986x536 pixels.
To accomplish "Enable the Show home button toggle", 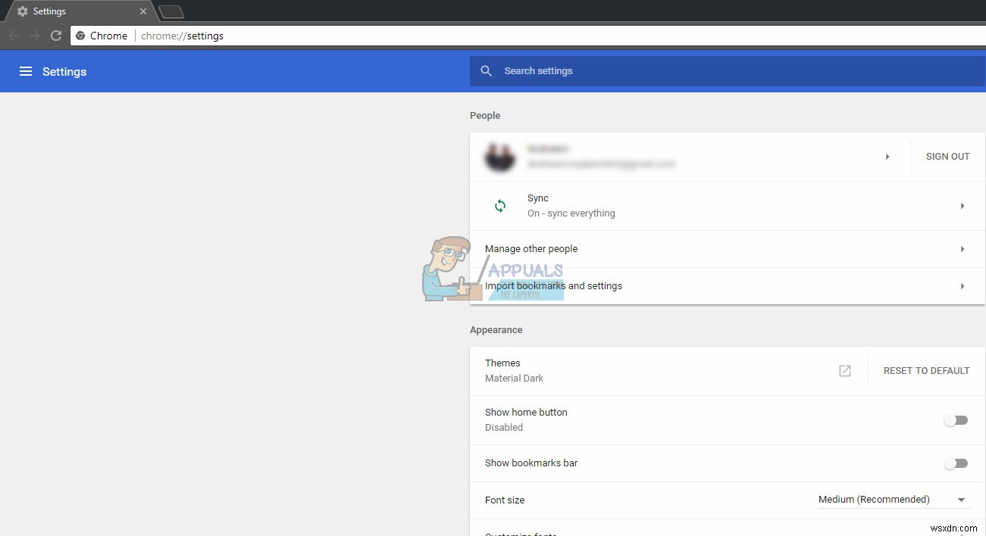I will point(956,420).
